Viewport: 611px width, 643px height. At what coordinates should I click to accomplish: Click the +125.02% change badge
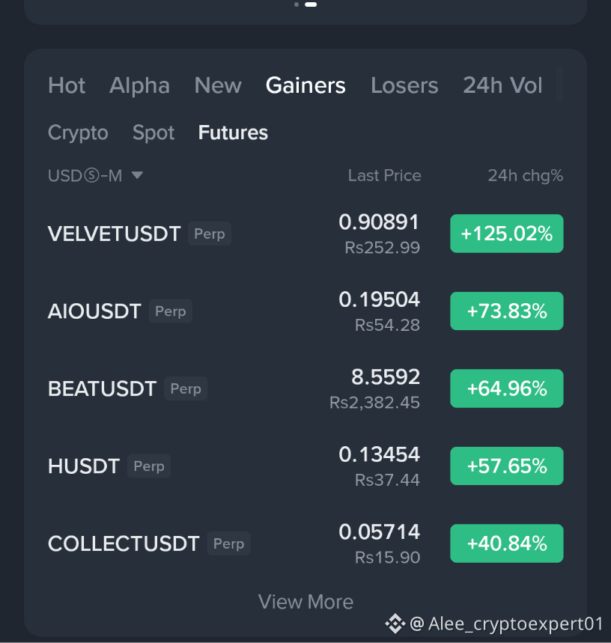click(x=507, y=234)
